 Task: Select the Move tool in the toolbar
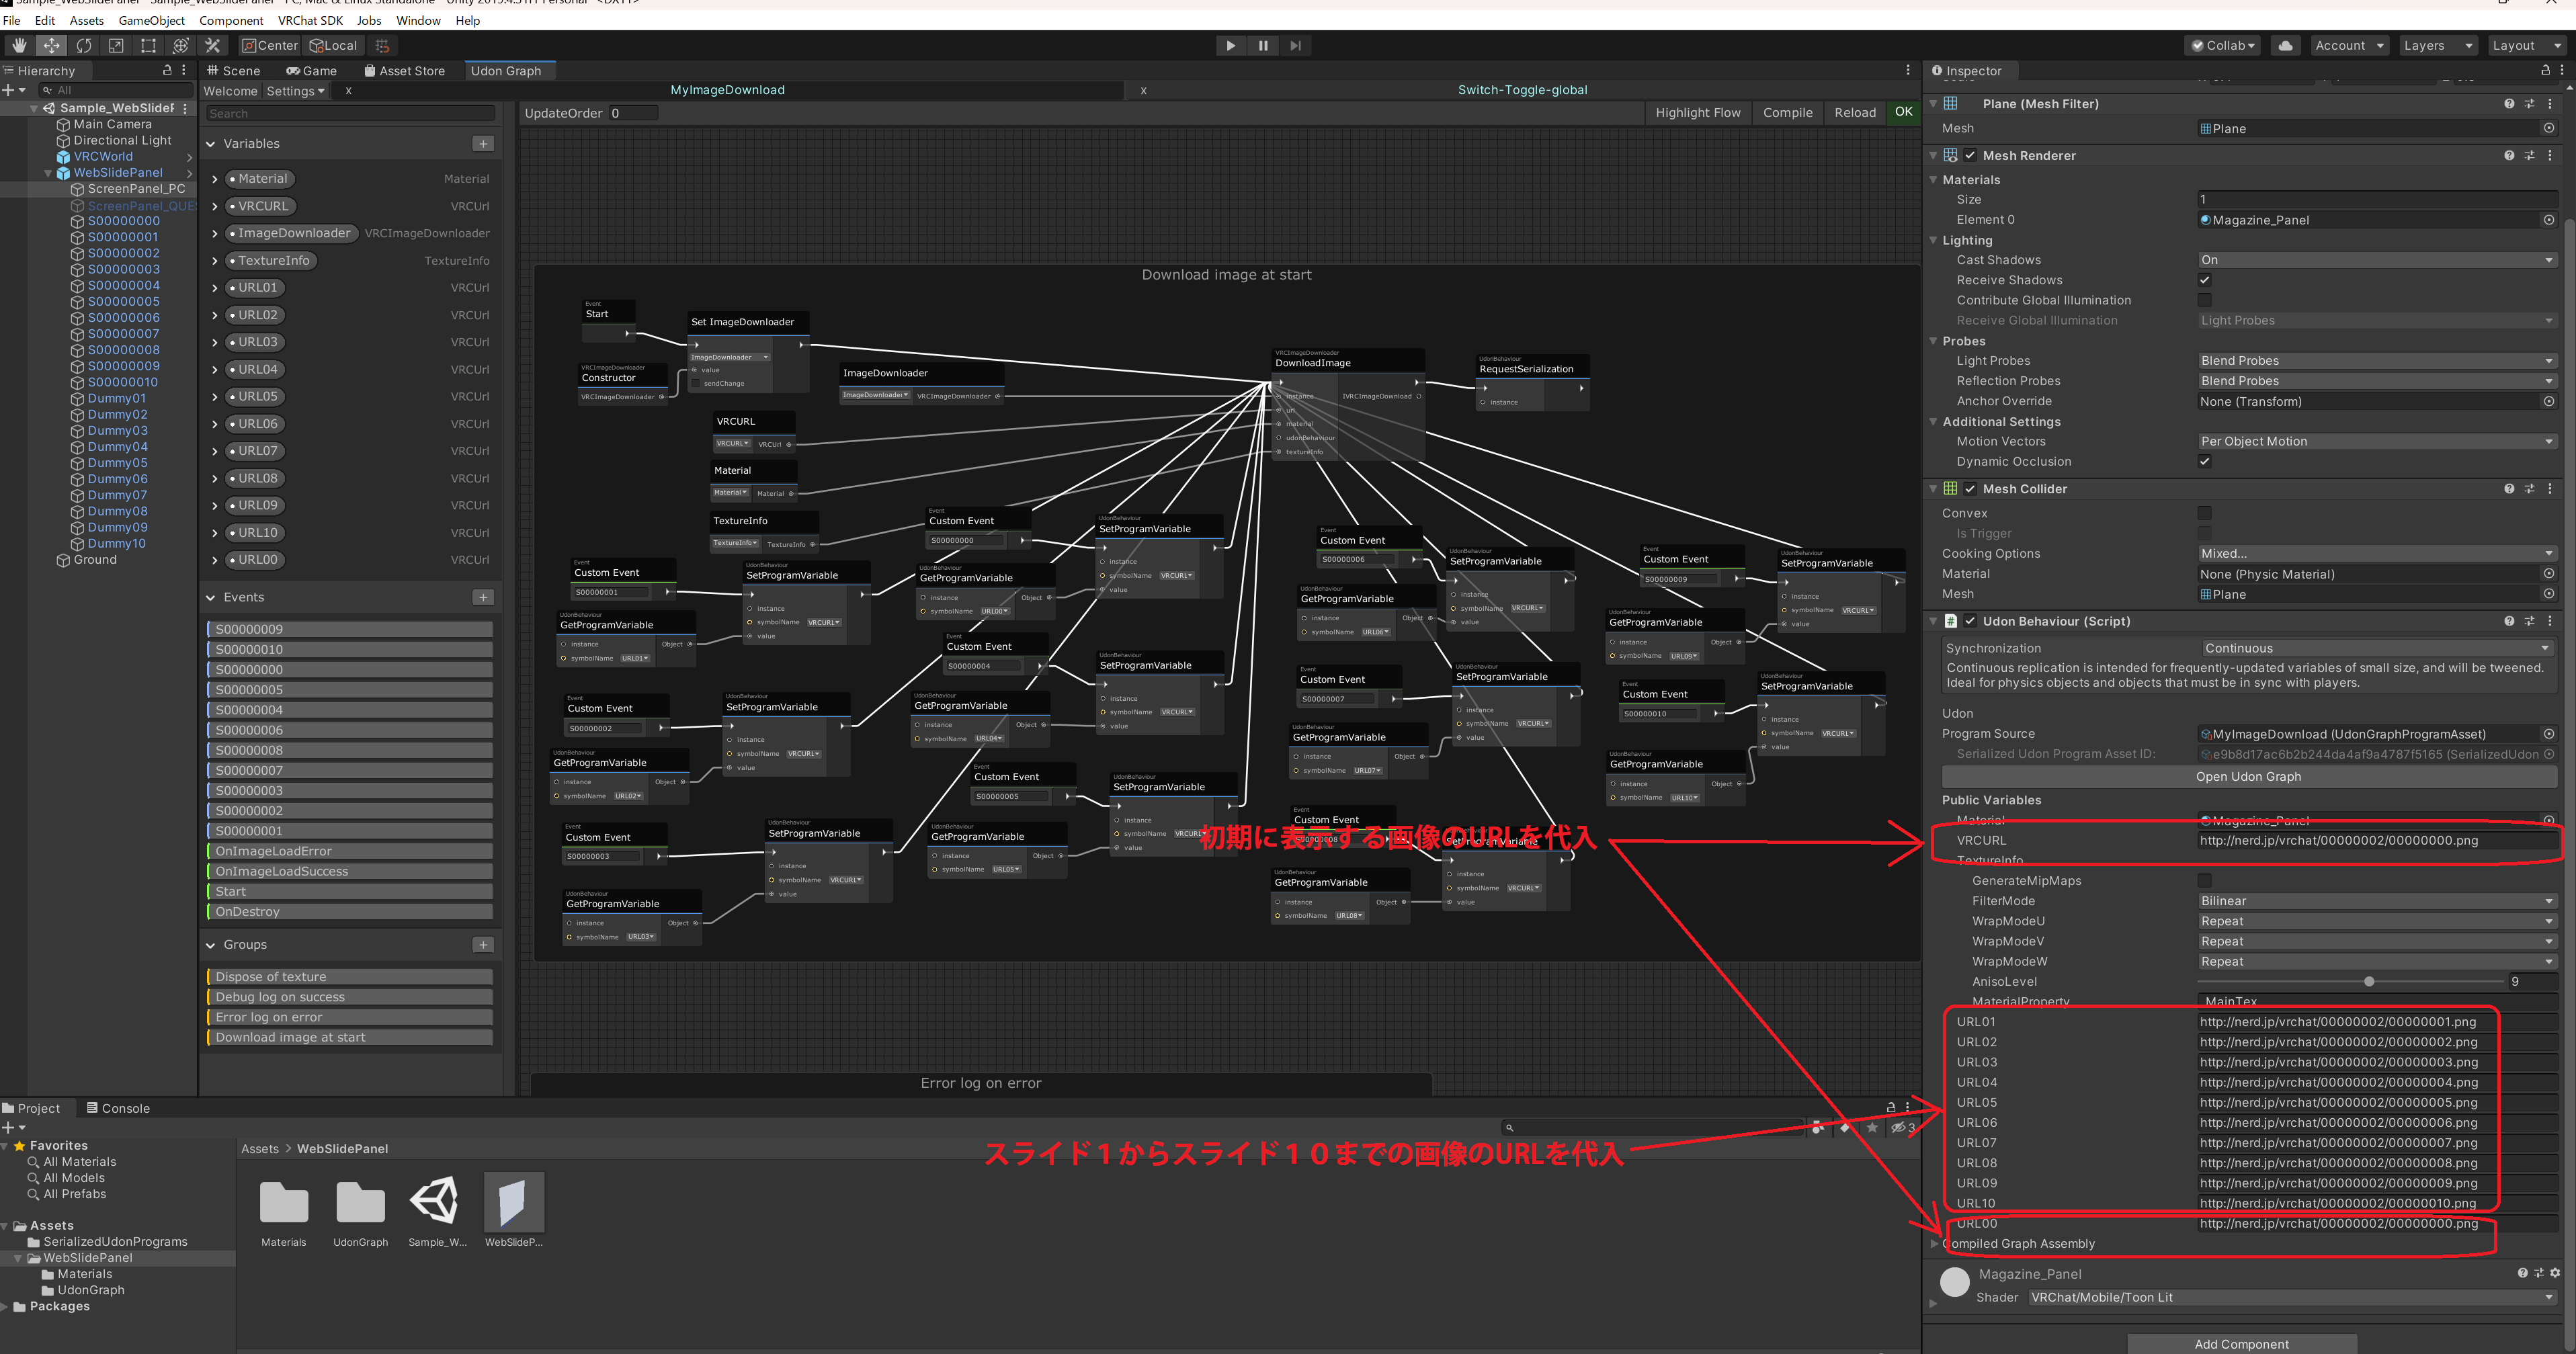[x=51, y=45]
